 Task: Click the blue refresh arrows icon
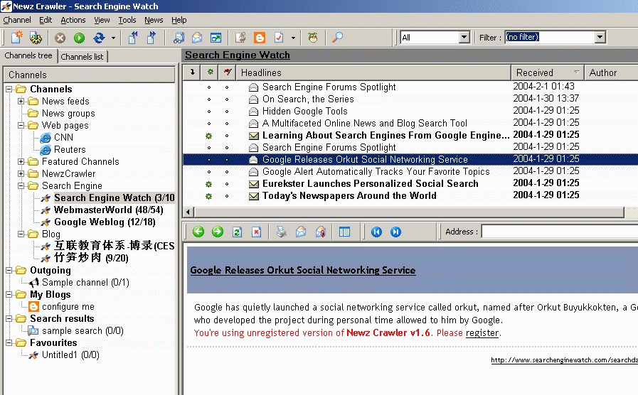99,38
